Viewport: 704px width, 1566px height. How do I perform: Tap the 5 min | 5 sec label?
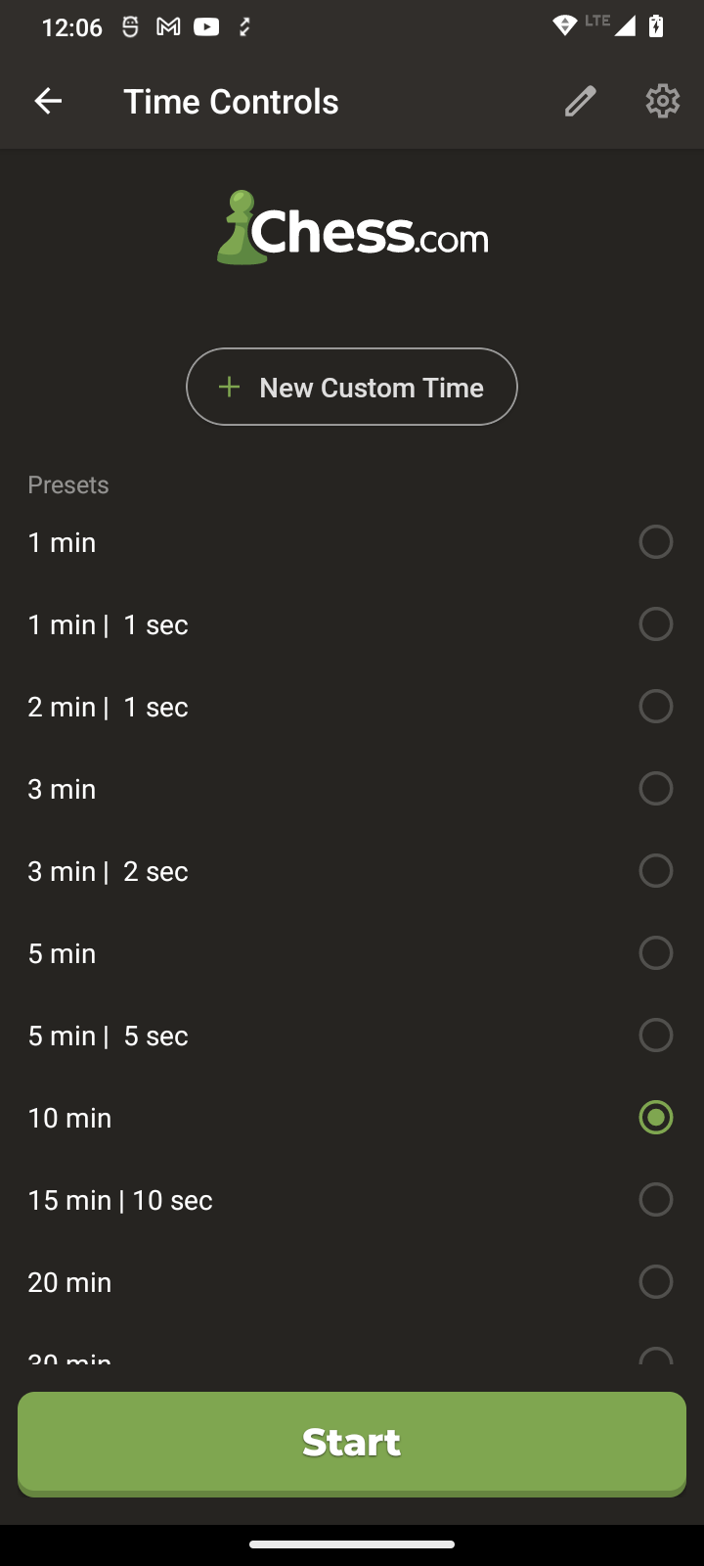(x=109, y=1036)
